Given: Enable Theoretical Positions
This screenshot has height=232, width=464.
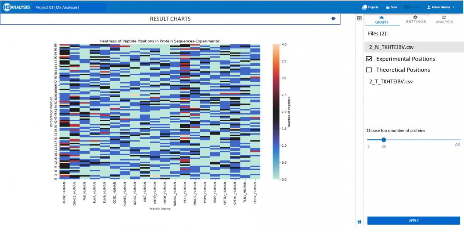Looking at the screenshot, I should (x=369, y=70).
